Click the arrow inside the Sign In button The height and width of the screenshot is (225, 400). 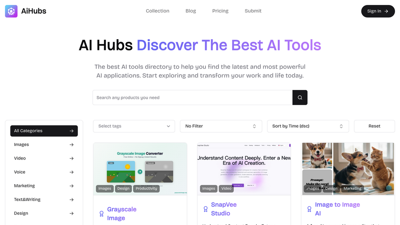coord(386,11)
